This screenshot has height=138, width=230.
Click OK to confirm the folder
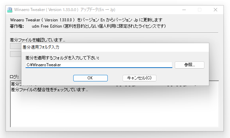[x=90, y=78]
